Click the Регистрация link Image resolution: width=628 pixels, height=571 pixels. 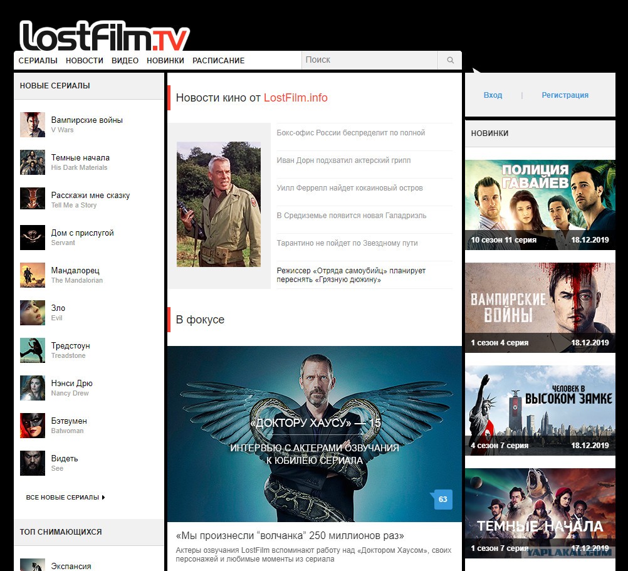click(x=565, y=95)
